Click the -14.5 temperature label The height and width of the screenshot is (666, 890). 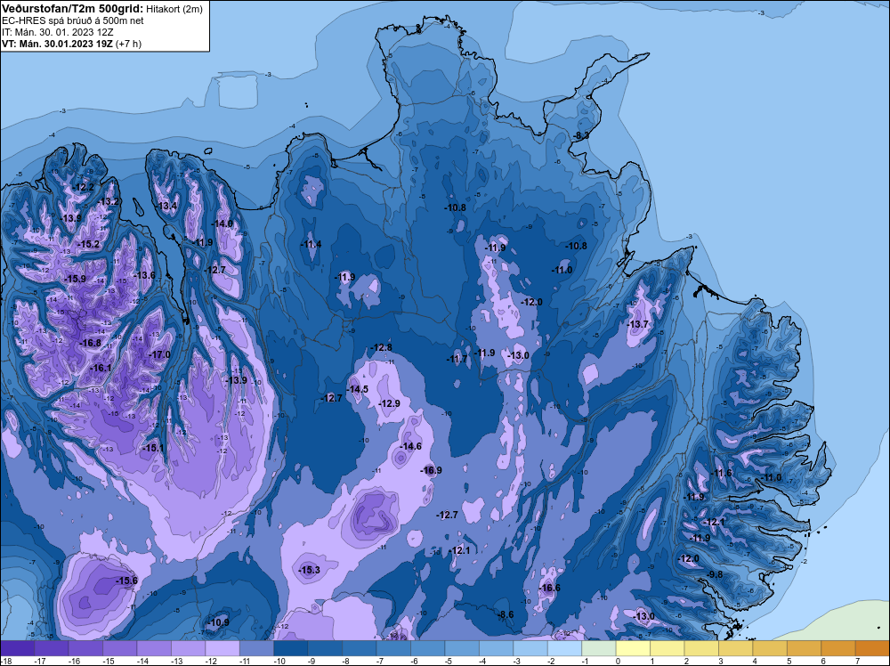358,389
